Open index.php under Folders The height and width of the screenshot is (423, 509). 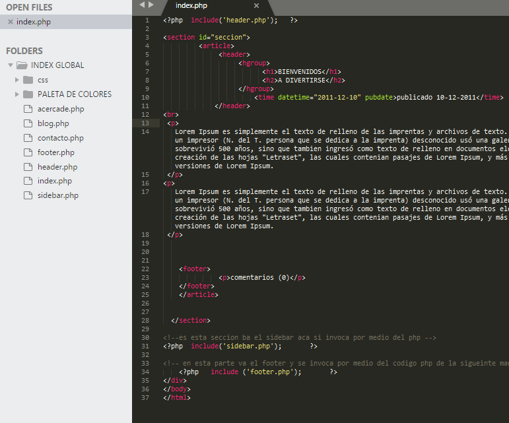55,181
